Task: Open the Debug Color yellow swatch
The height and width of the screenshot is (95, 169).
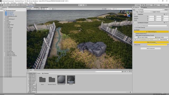Action: (157, 45)
